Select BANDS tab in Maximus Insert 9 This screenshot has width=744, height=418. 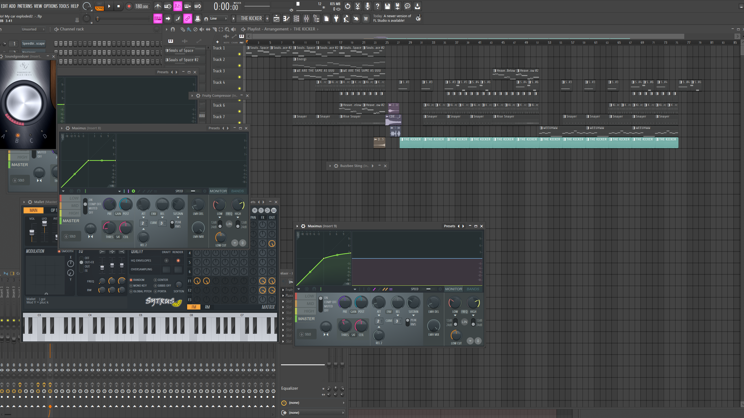click(x=473, y=289)
